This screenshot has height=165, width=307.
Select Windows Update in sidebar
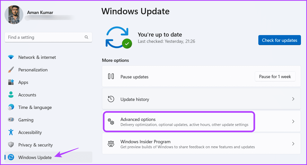point(48,157)
